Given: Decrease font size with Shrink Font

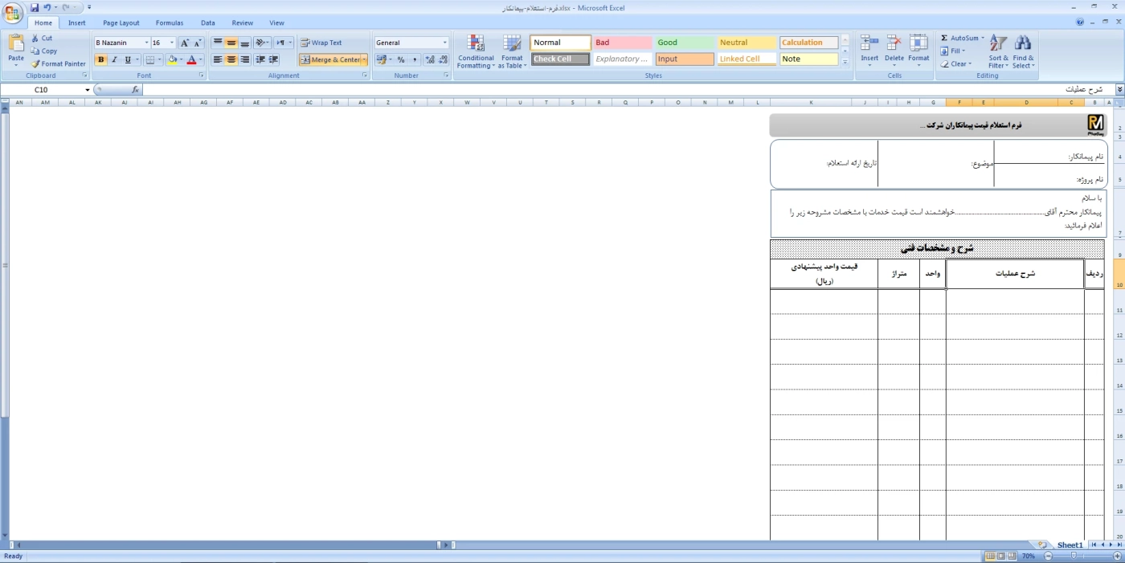Looking at the screenshot, I should [x=198, y=43].
